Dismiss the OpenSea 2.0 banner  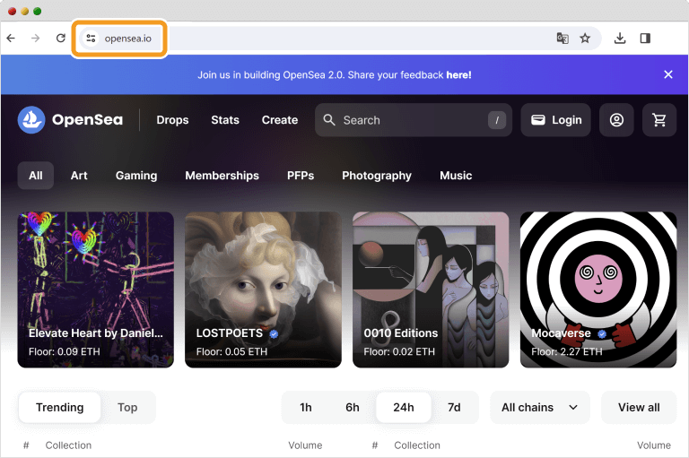pos(668,74)
